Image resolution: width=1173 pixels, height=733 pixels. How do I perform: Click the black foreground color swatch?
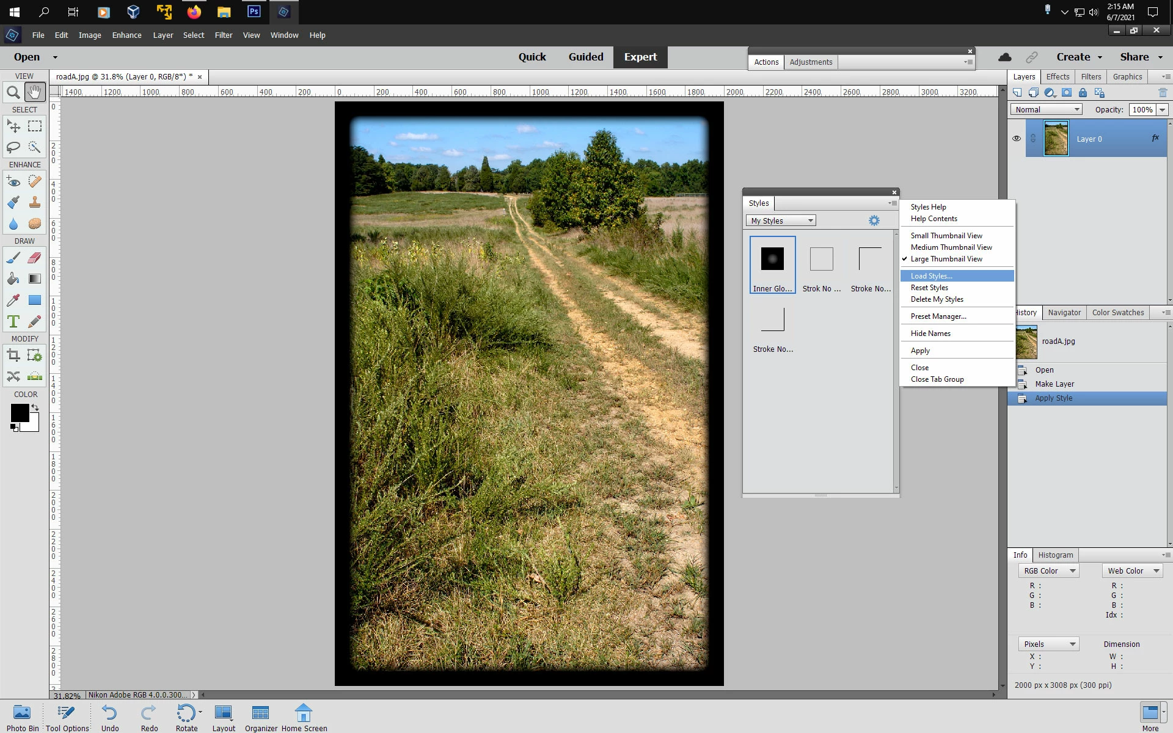(19, 413)
